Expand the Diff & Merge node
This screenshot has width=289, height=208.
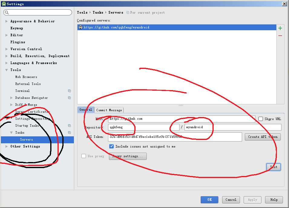(x=11, y=105)
